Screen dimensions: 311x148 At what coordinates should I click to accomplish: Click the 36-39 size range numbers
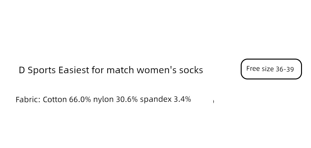(285, 69)
